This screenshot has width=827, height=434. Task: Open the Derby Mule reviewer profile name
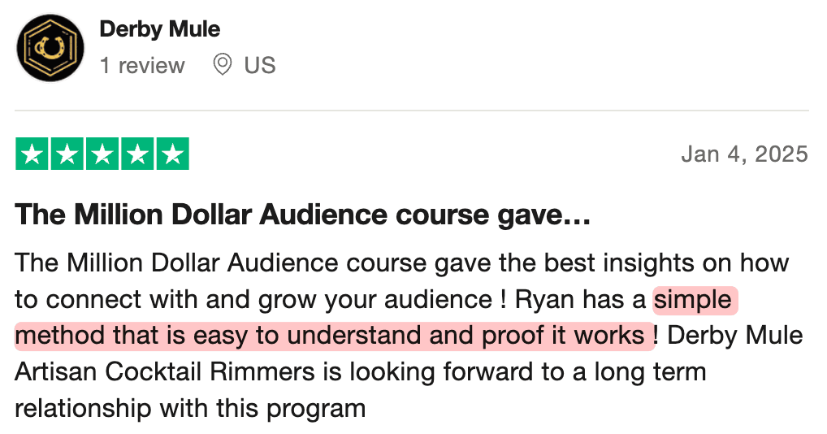pyautogui.click(x=159, y=29)
